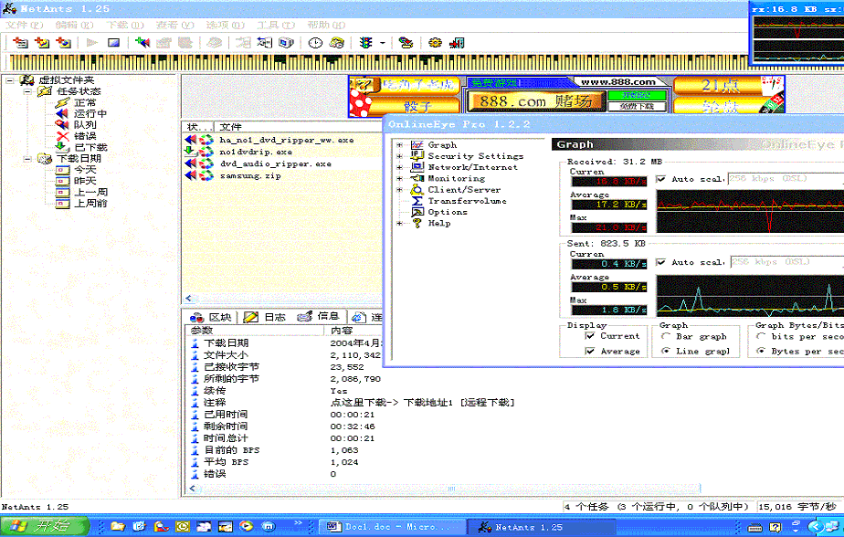Switch to the 日志 tab
The image size is (844, 537).
(265, 317)
